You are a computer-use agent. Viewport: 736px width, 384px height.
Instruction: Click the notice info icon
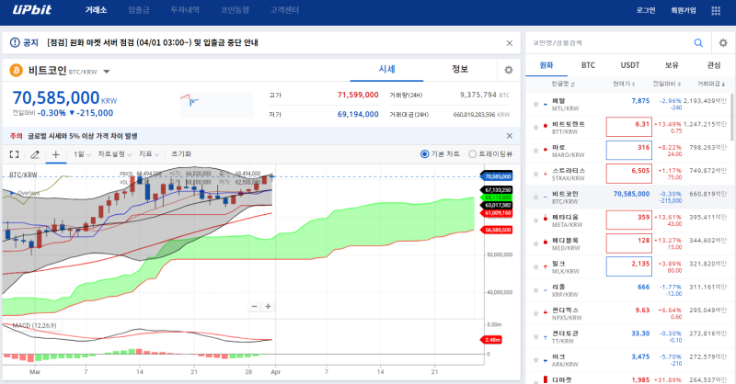point(15,42)
